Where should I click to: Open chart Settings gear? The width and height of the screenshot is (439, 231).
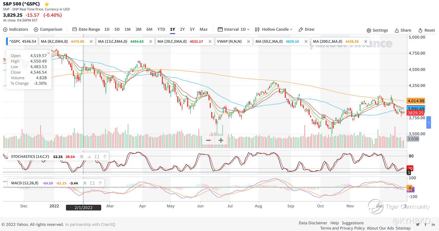(x=377, y=30)
